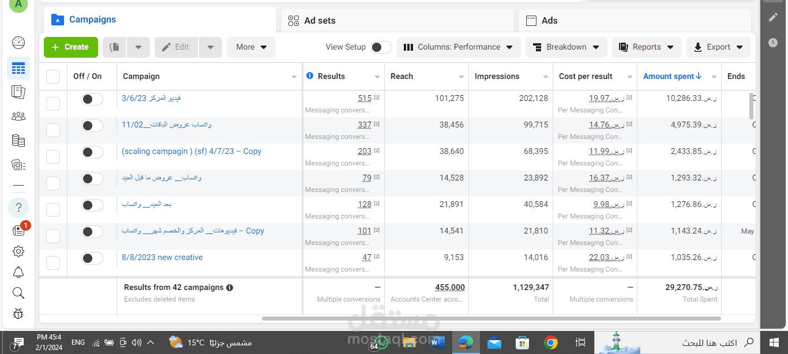Screen dimensions: 788x354
Task: Click the pencil edit icon in right panel
Action: (x=773, y=17)
